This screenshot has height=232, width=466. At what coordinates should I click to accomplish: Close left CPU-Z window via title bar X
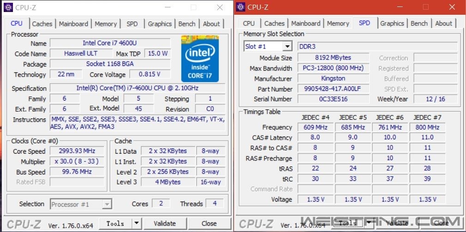pyautogui.click(x=220, y=7)
